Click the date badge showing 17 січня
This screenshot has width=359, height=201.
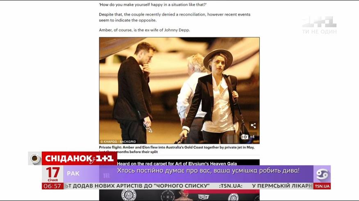[x=52, y=174]
